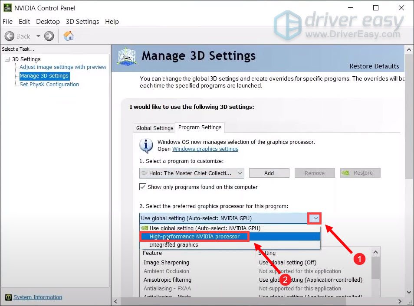The height and width of the screenshot is (306, 414).
Task: Click the Remove button
Action: coord(315,173)
